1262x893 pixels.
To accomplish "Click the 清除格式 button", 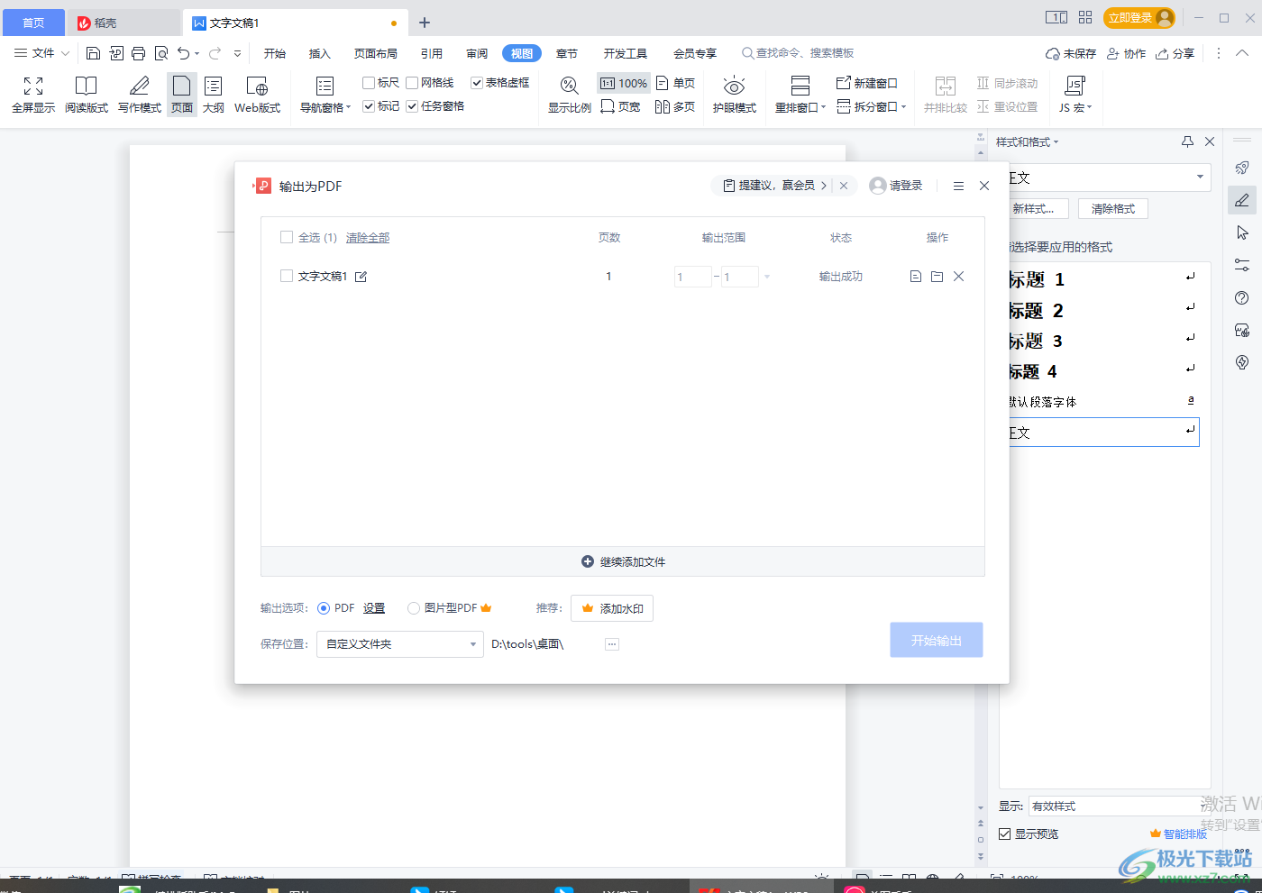I will tap(1113, 208).
